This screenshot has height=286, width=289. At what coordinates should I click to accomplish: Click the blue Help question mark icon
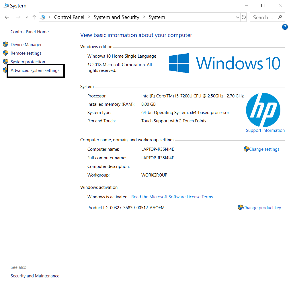(x=285, y=27)
